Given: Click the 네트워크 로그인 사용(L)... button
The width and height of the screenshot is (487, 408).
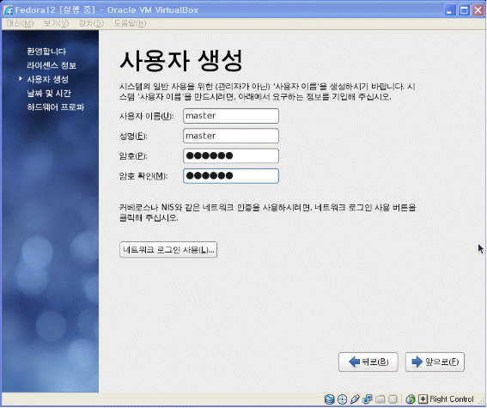Looking at the screenshot, I should click(x=168, y=250).
